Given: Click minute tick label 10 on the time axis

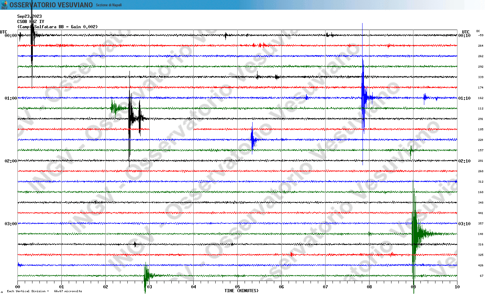Looking at the screenshot, I should click(457, 287).
